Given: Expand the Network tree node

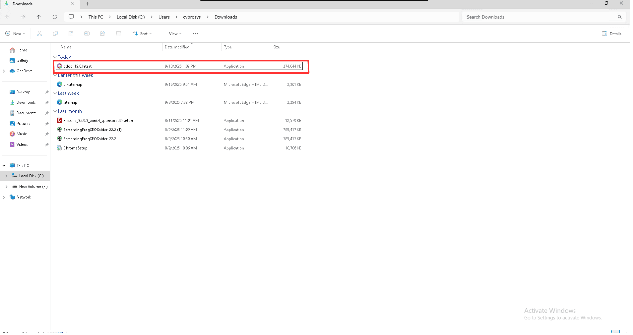Looking at the screenshot, I should (x=4, y=198).
